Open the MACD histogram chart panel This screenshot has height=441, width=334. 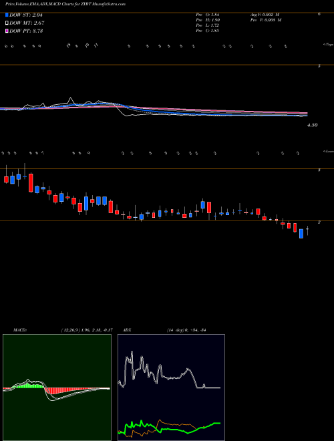coord(57,388)
